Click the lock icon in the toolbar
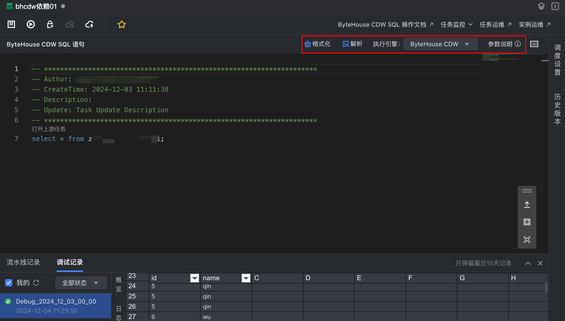The width and height of the screenshot is (565, 321). (x=50, y=24)
